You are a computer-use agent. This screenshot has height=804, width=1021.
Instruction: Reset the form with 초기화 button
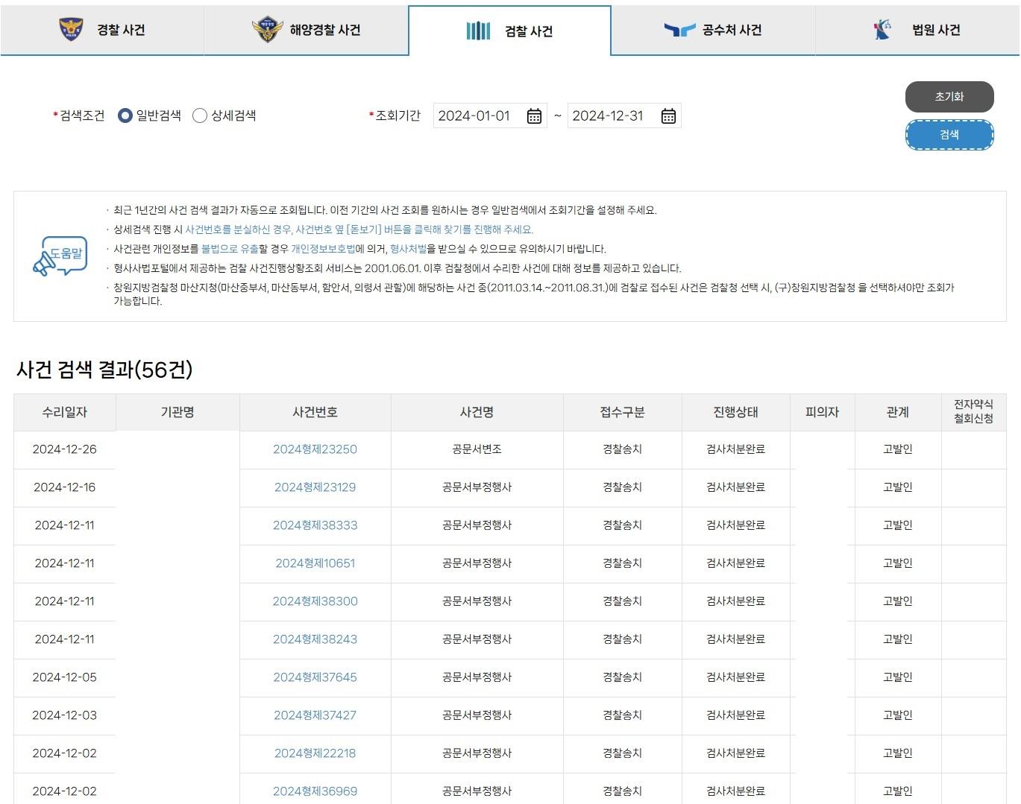pyautogui.click(x=949, y=97)
